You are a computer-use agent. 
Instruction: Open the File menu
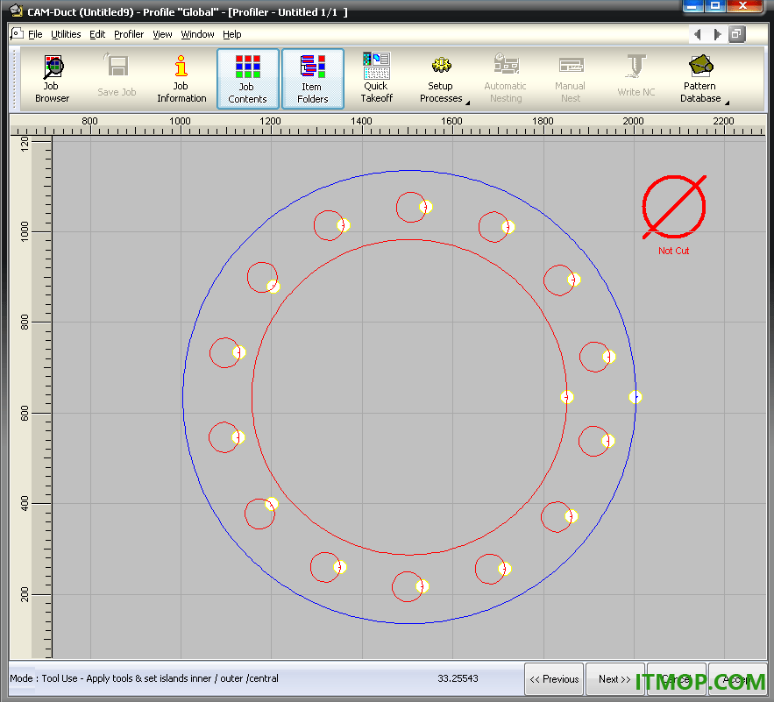coord(35,34)
